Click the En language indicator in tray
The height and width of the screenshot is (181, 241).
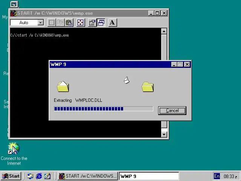(217, 176)
